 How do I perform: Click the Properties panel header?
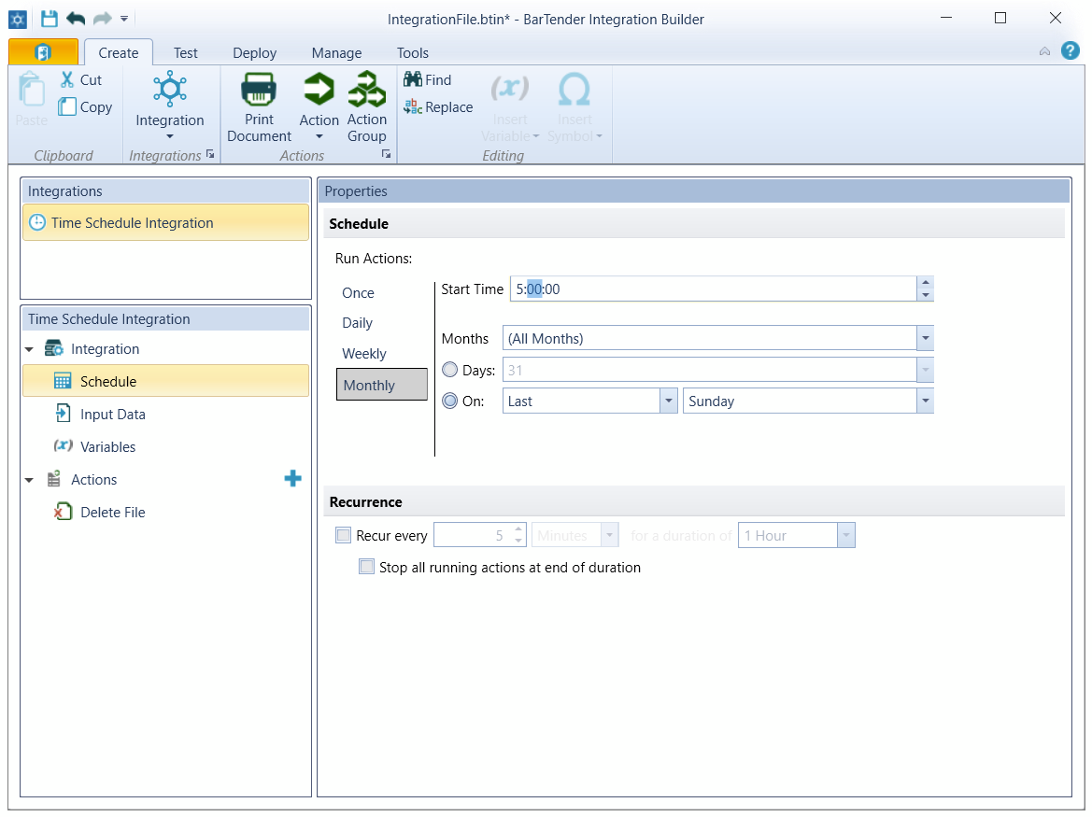694,191
